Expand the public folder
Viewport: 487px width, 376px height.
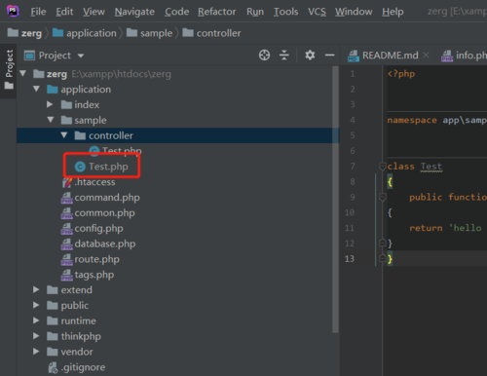point(36,305)
